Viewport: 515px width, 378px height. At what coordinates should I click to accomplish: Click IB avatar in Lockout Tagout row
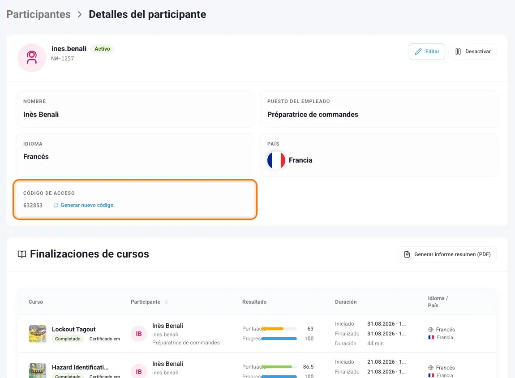[139, 334]
